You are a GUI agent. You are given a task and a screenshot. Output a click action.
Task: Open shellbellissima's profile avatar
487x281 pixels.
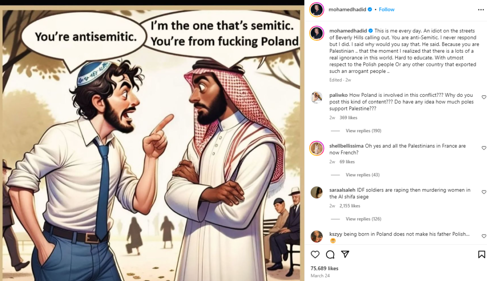[317, 148]
